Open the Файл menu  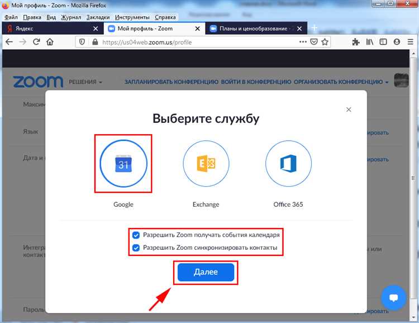click(11, 17)
